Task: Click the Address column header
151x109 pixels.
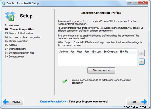Action: click(64, 52)
